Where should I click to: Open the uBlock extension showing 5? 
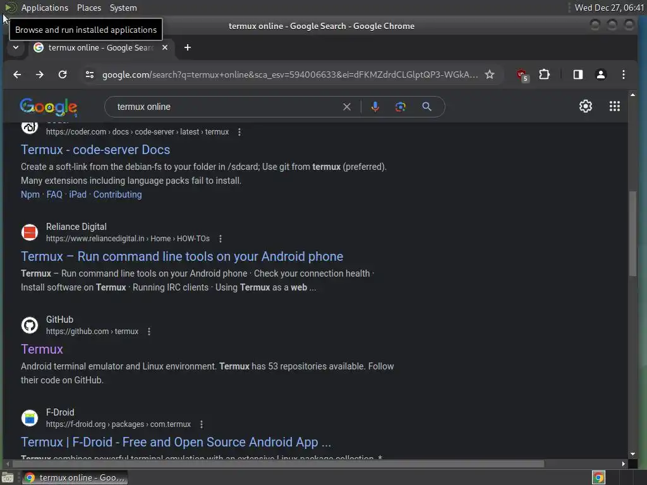click(x=523, y=75)
